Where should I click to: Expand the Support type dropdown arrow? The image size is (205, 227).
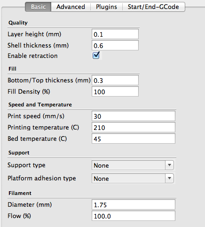pos(169,165)
